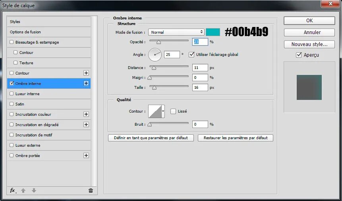Uncheck the Ombre interne checkbox

pyautogui.click(x=12, y=83)
